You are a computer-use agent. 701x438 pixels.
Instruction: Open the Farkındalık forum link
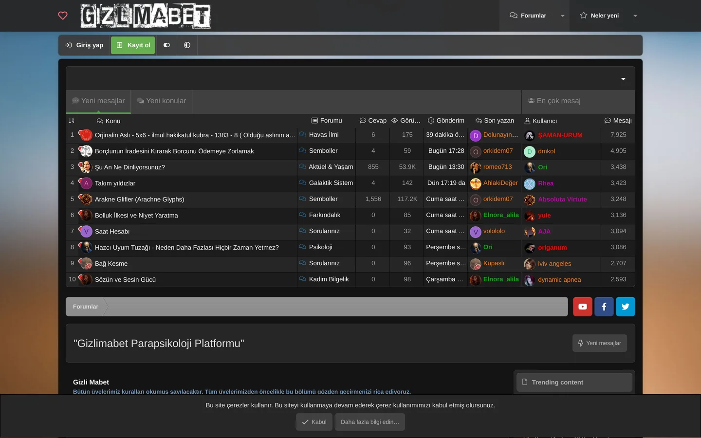click(x=325, y=215)
